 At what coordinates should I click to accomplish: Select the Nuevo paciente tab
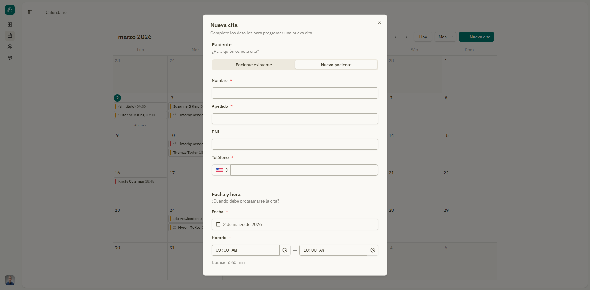coord(336,65)
